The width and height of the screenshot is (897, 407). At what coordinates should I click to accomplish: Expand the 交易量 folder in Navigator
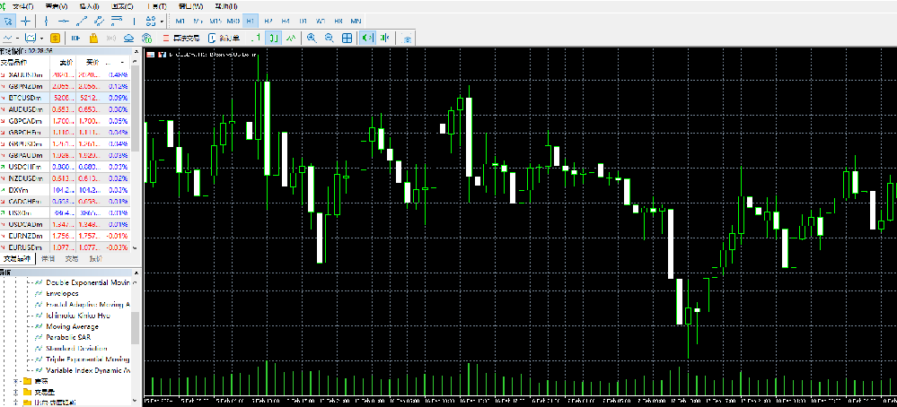pyautogui.click(x=16, y=392)
